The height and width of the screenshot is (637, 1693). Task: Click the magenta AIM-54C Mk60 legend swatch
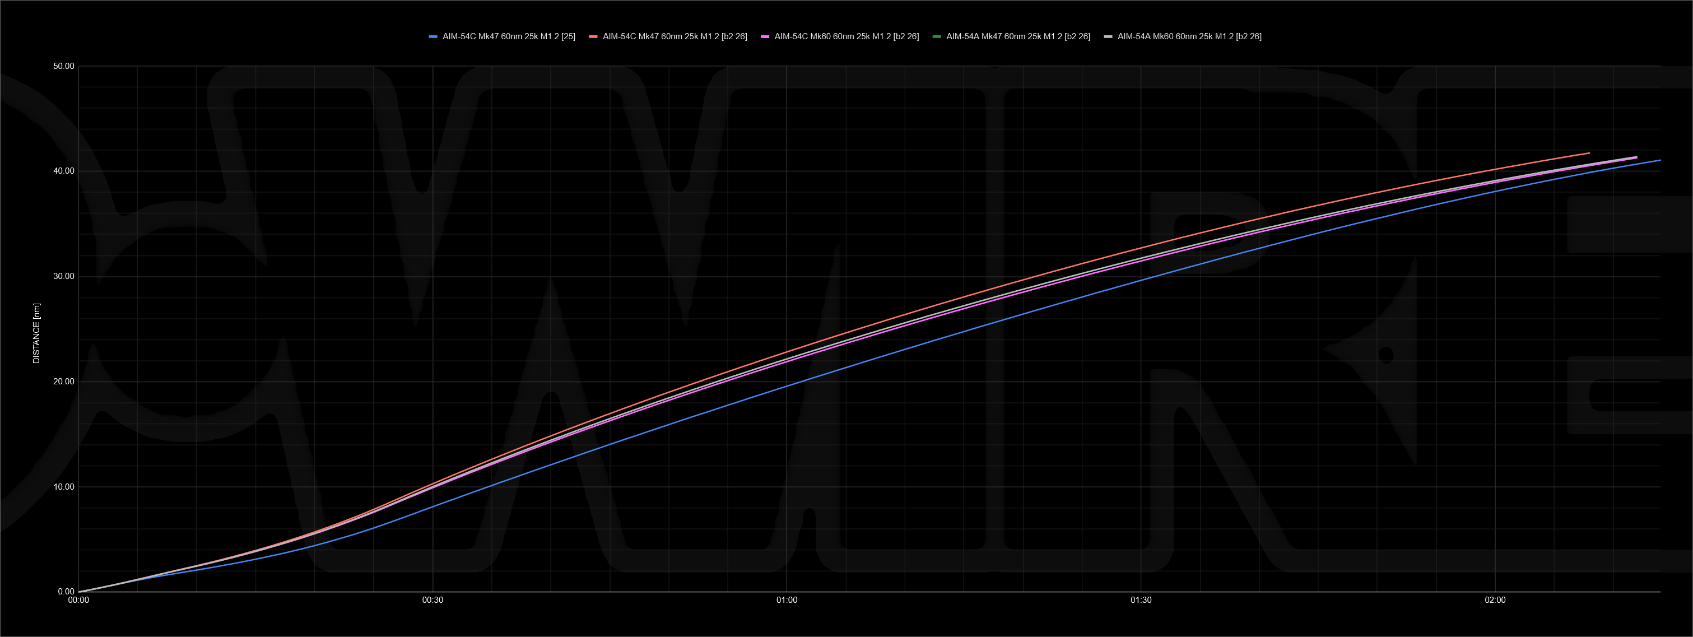pyautogui.click(x=765, y=37)
